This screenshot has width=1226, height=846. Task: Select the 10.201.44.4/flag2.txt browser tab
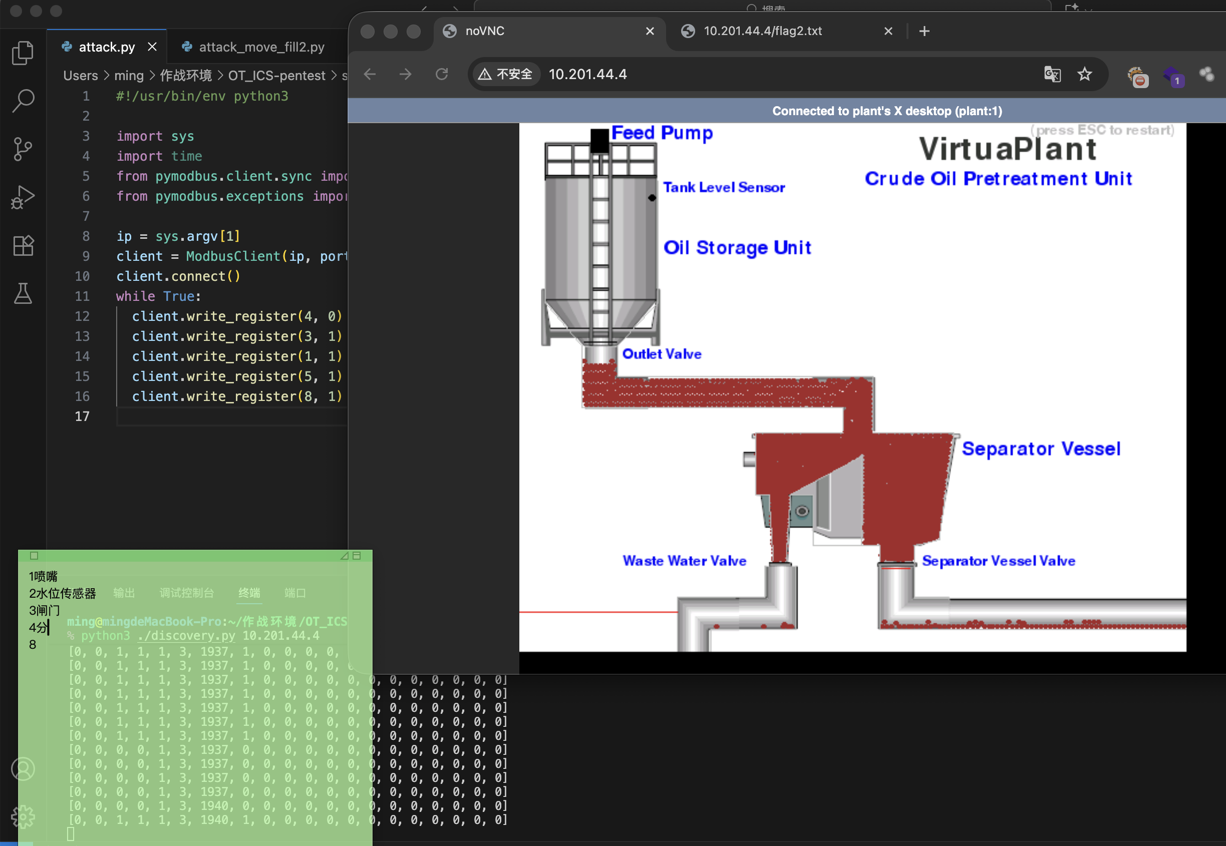(x=790, y=31)
